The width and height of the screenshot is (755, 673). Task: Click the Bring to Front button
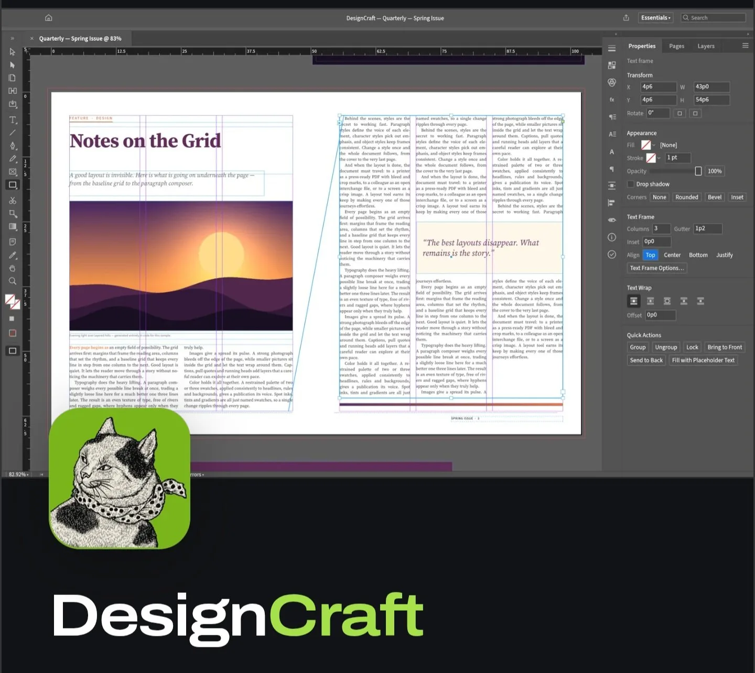tap(725, 347)
